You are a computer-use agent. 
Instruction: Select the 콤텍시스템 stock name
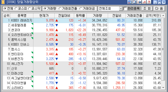click(19, 40)
